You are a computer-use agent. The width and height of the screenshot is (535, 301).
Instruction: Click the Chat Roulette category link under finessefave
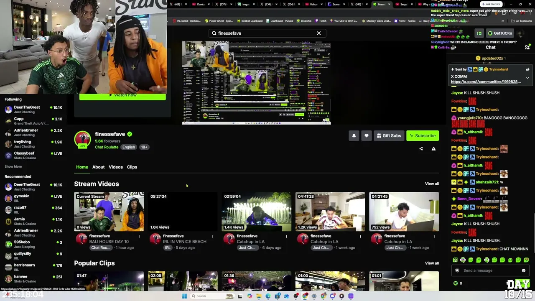click(x=107, y=147)
